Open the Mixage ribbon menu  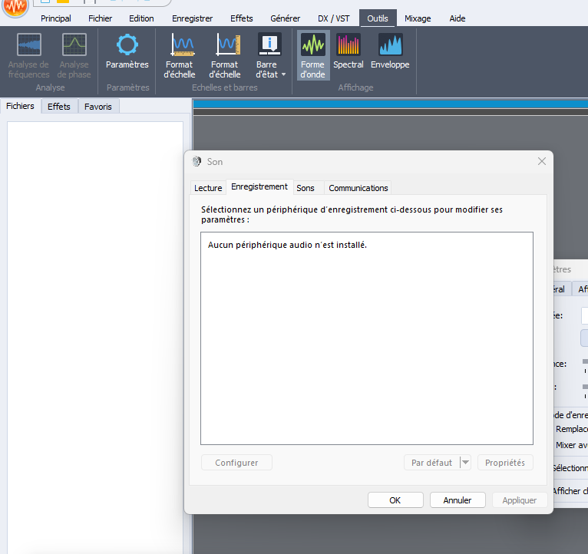pyautogui.click(x=418, y=18)
